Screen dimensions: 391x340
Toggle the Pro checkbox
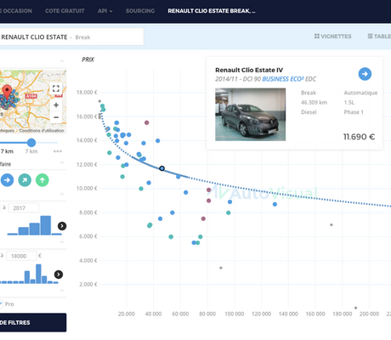click(x=1, y=304)
